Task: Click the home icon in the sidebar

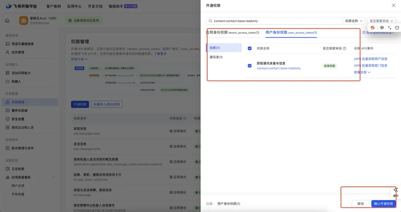Action: click(7, 20)
